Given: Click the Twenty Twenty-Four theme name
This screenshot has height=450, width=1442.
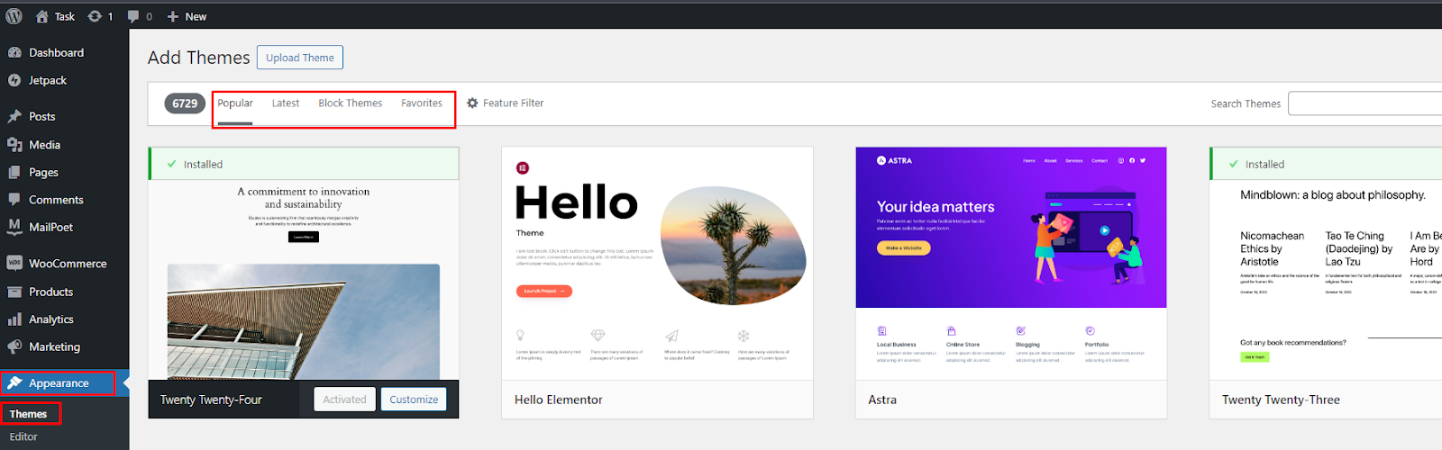Looking at the screenshot, I should click(211, 400).
